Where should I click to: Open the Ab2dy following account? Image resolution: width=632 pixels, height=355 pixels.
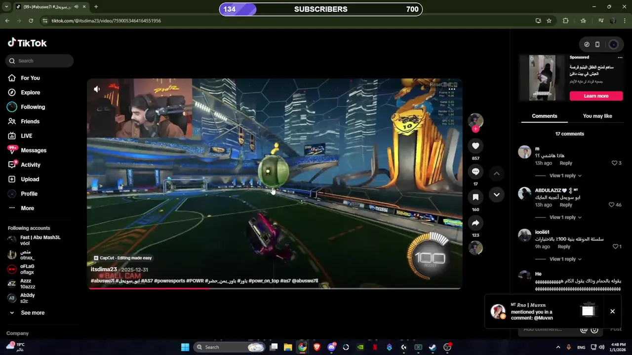[x=21, y=298]
